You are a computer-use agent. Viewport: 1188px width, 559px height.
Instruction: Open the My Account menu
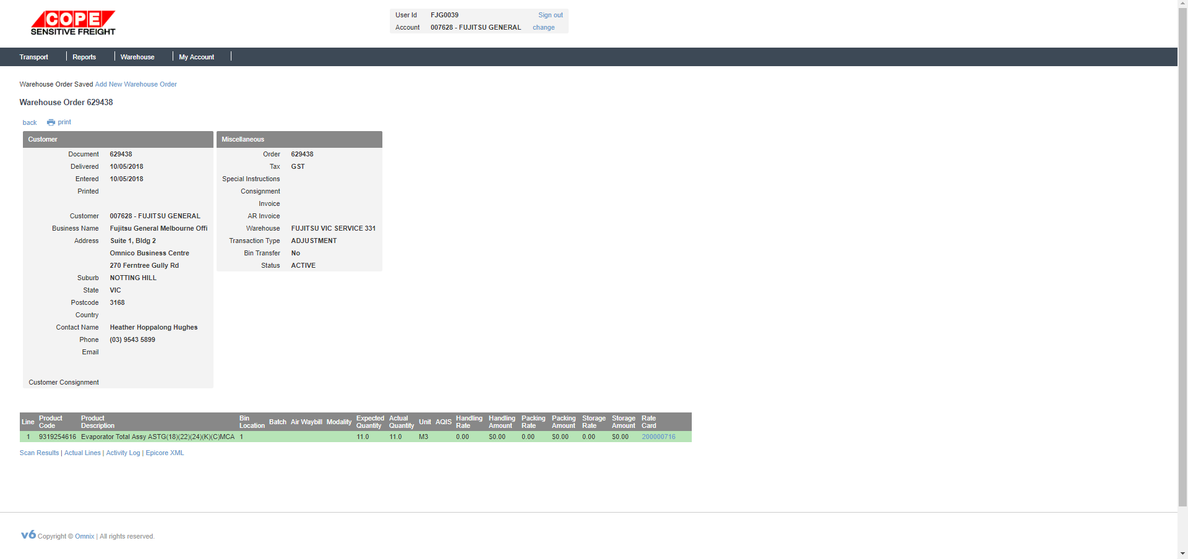[x=197, y=57]
